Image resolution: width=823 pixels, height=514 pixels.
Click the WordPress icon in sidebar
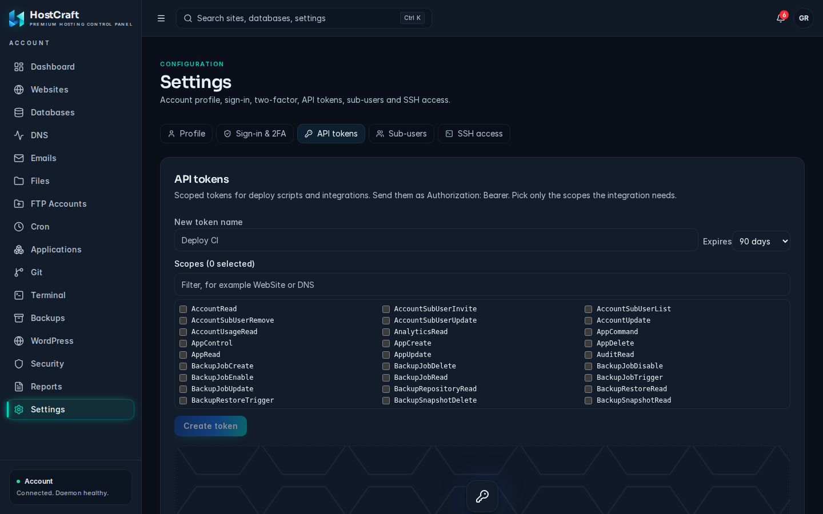(19, 341)
